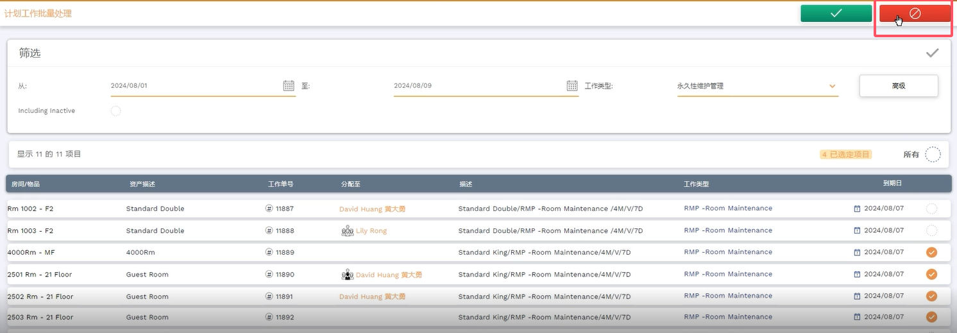The image size is (957, 333).
Task: Click the green confirm checkmark button
Action: [x=836, y=13]
